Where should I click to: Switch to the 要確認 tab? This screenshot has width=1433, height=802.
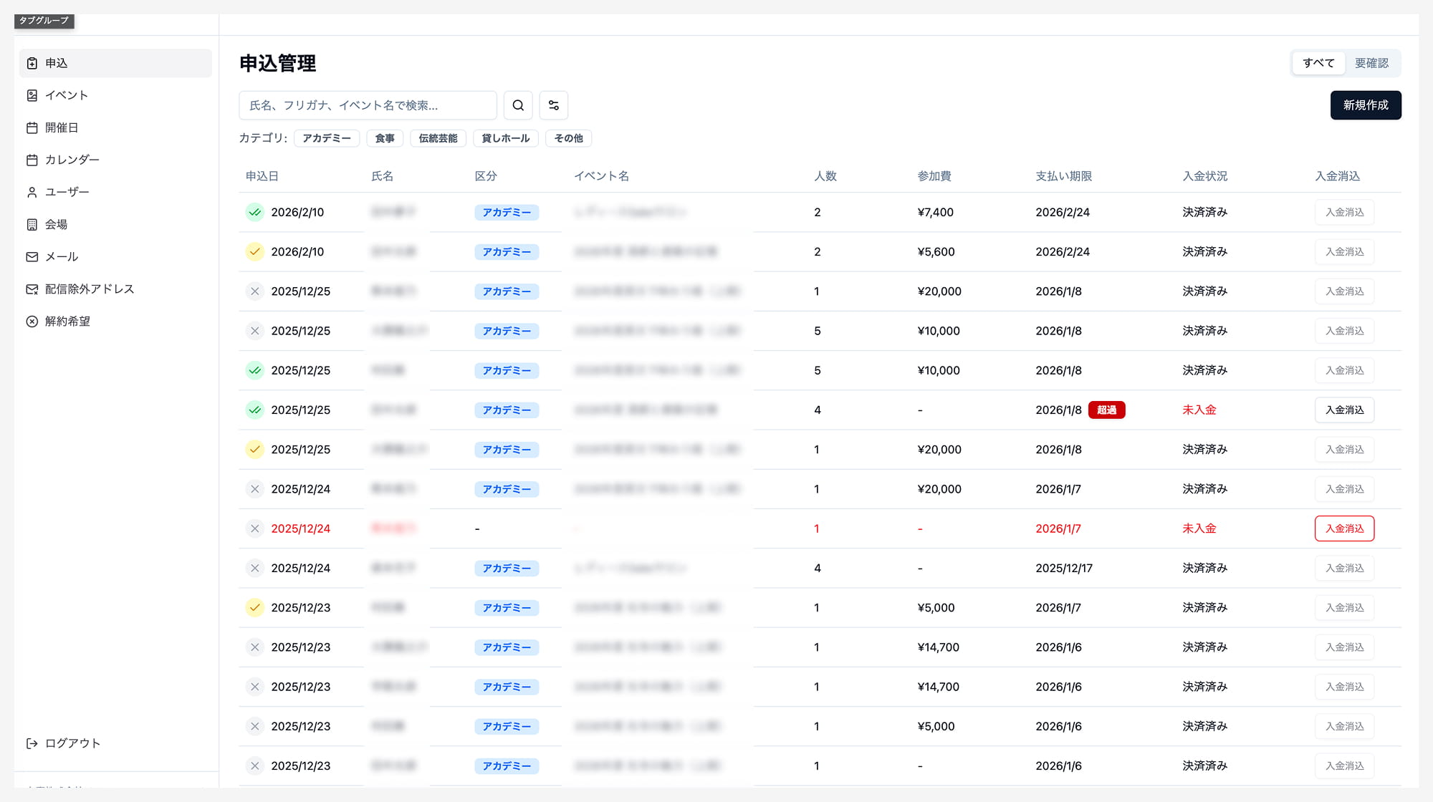[x=1371, y=63]
